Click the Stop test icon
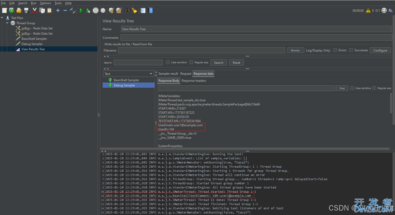 (96, 10)
